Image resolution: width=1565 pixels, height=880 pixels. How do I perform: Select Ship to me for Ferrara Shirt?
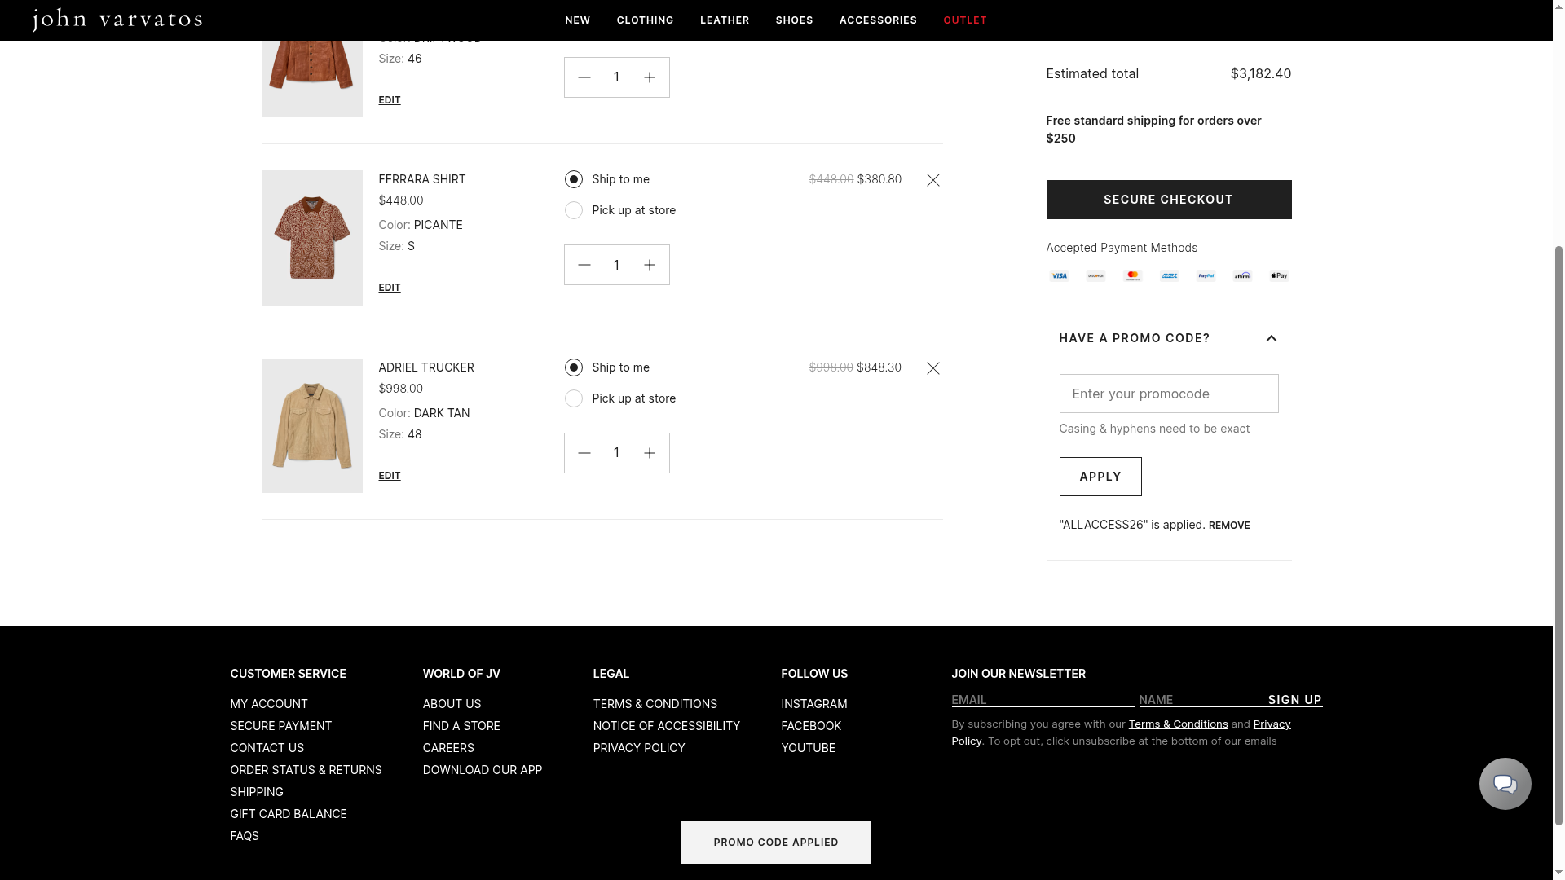coord(574,179)
